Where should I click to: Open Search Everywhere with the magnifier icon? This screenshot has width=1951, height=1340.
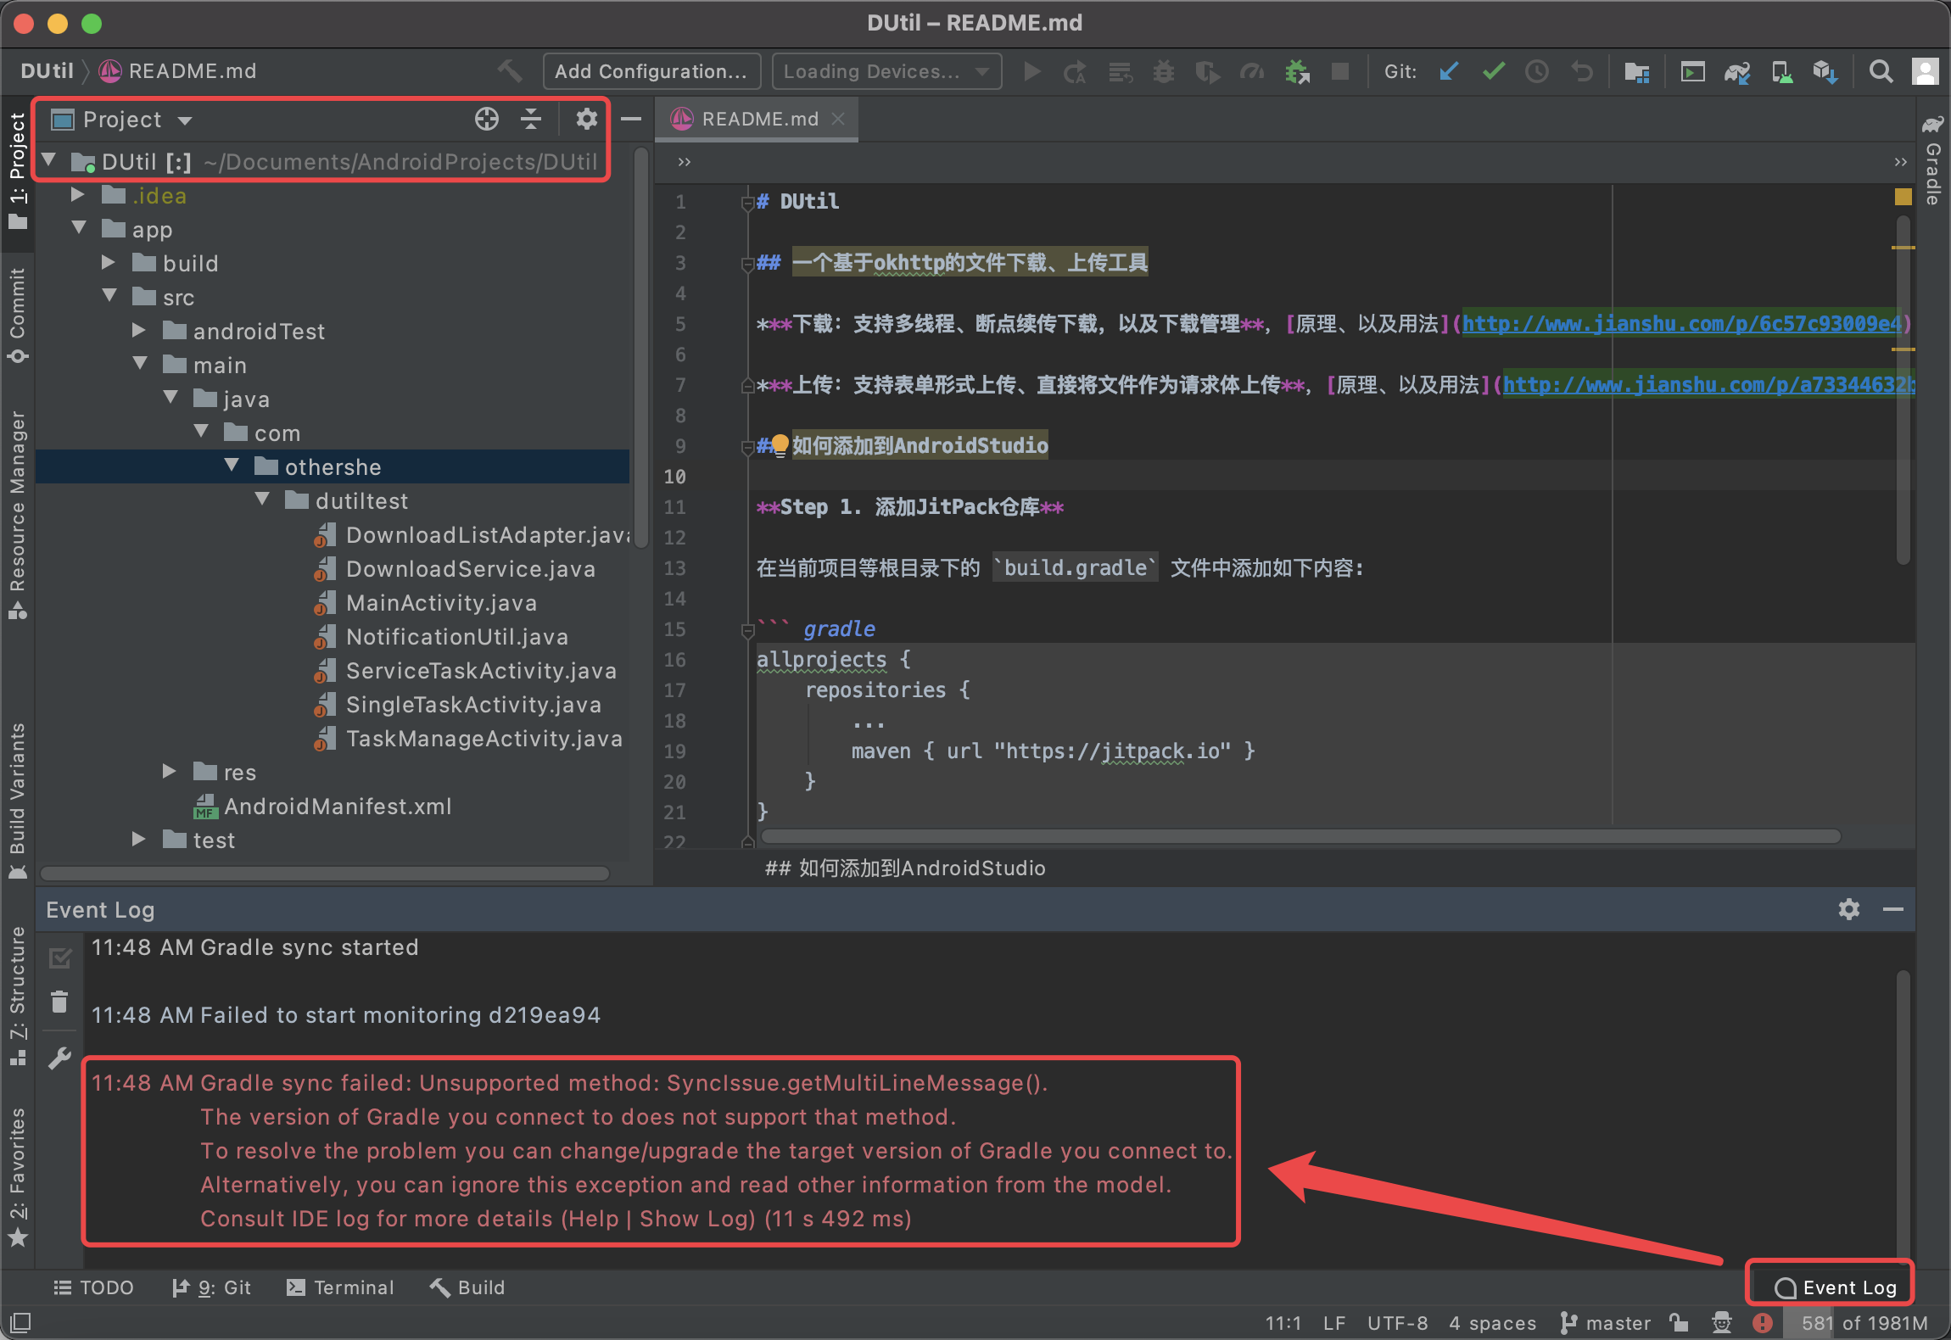1881,71
